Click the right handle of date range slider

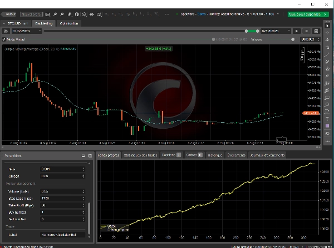[258, 31]
